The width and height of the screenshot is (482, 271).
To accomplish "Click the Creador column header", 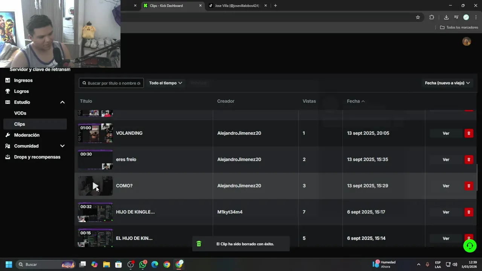I will coord(226,101).
